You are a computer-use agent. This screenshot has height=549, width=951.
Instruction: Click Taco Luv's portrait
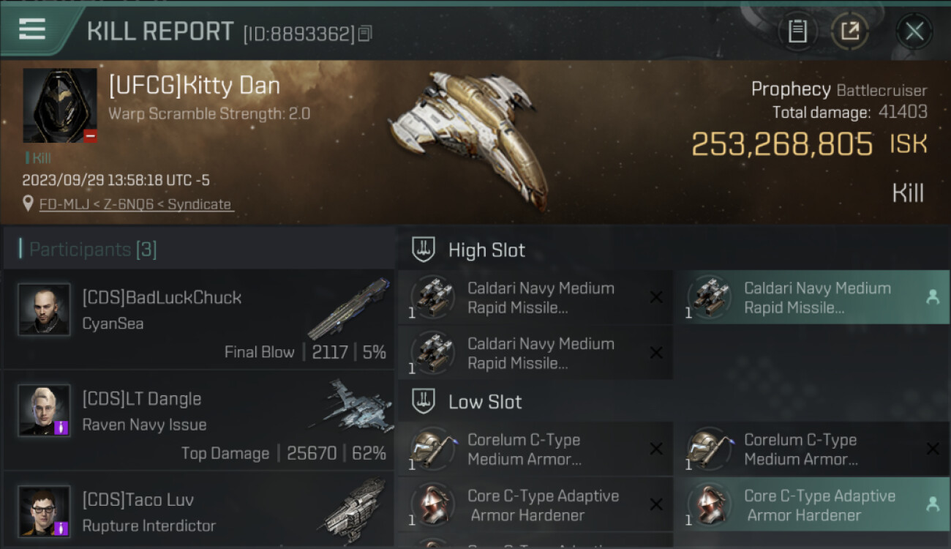(45, 510)
